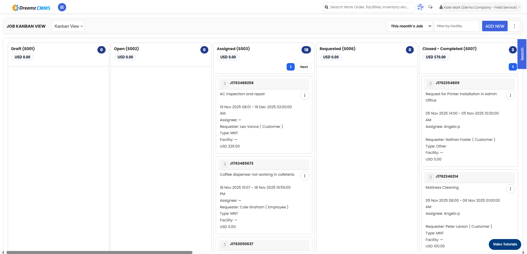Click the search magnifier icon

(x=327, y=7)
